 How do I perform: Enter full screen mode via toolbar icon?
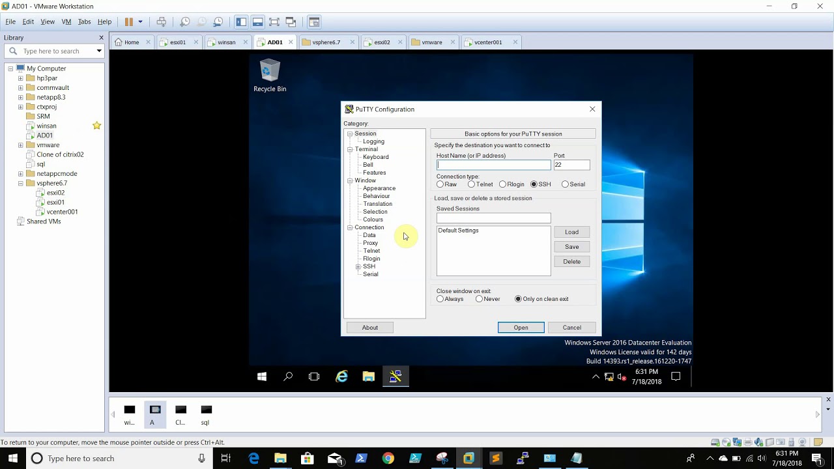point(274,21)
